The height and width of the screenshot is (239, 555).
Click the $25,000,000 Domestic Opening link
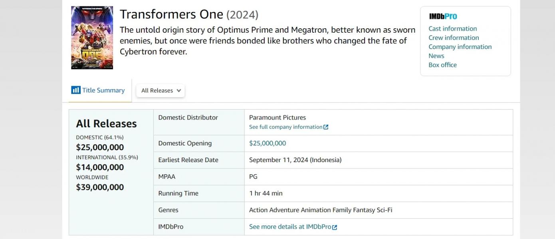click(268, 143)
